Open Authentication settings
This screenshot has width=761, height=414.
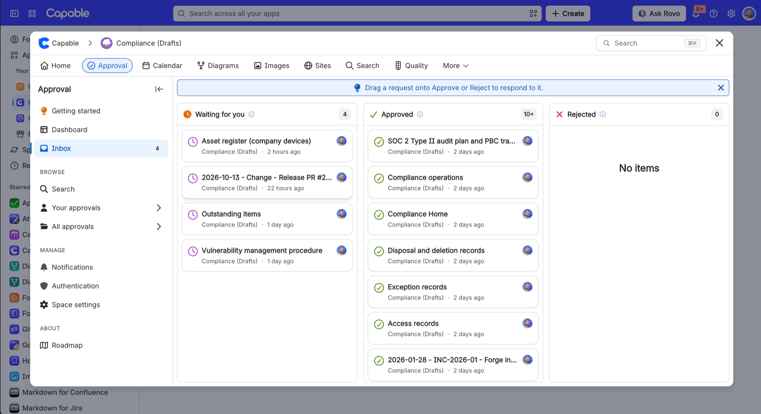(101, 286)
